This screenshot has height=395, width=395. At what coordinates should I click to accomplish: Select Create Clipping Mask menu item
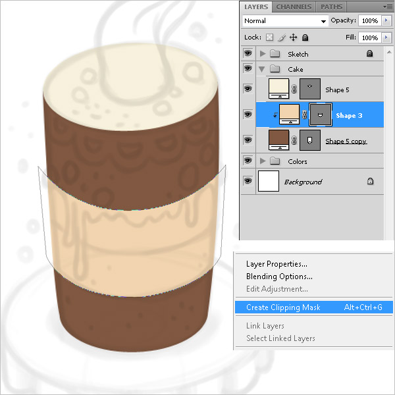(x=314, y=307)
